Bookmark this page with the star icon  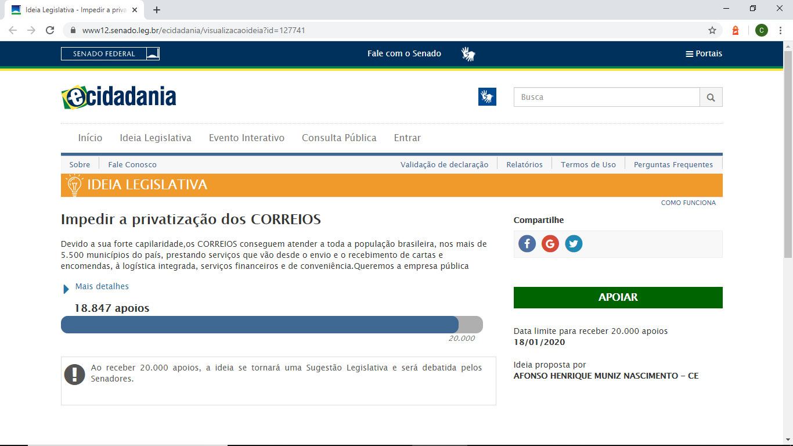tap(712, 30)
